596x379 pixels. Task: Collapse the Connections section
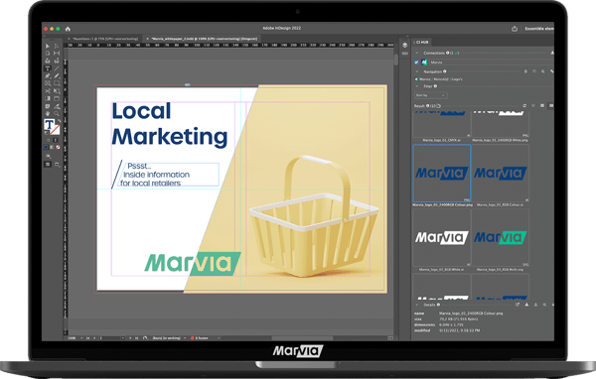click(x=417, y=54)
